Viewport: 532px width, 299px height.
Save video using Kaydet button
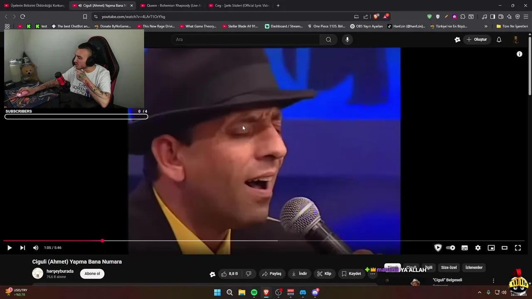coord(351,274)
